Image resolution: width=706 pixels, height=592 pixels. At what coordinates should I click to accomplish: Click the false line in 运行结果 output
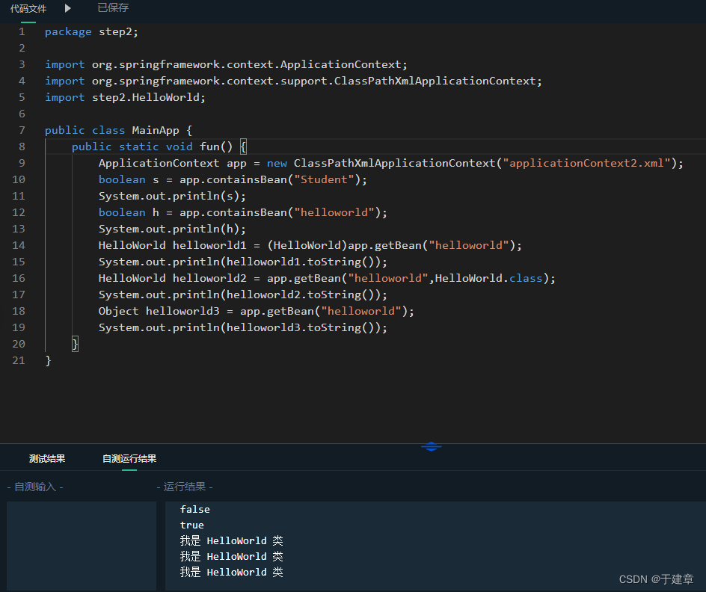(194, 509)
